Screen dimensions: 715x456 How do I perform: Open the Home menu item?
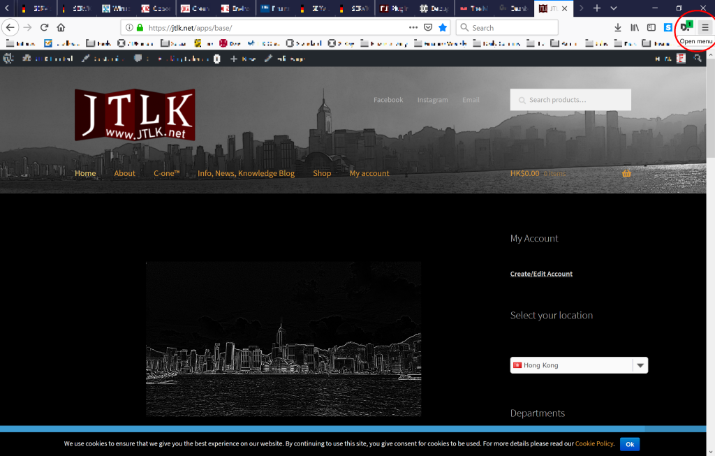[85, 173]
